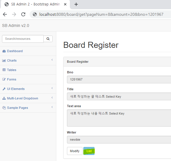Screen dimensions: 171x161
Task: Click the Board Register panel header
Action: pos(117,62)
